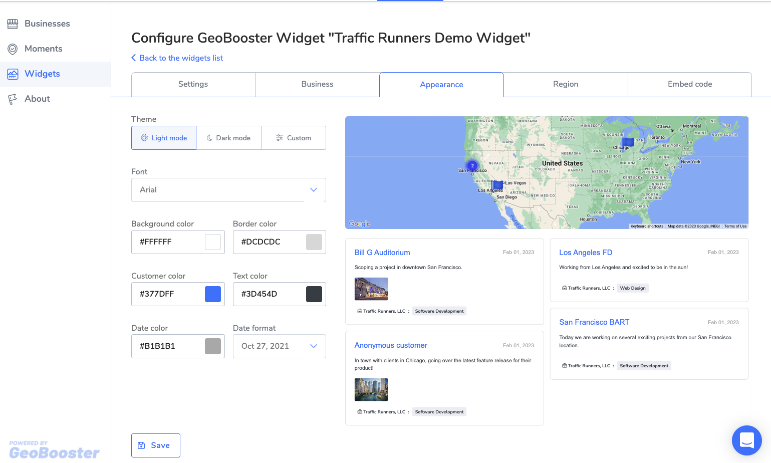Expand the Font dropdown showing Arial
Viewport: 771px width, 463px height.
point(228,190)
